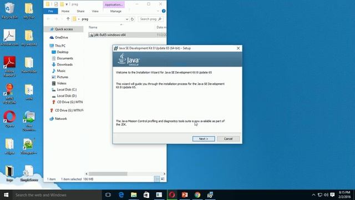Screen dimensions: 355x200
Task: Click the Search prag box
Action: click(150, 19)
